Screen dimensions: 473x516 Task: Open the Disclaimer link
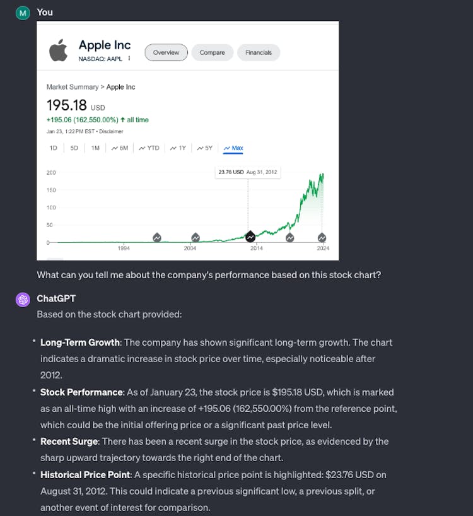(111, 132)
